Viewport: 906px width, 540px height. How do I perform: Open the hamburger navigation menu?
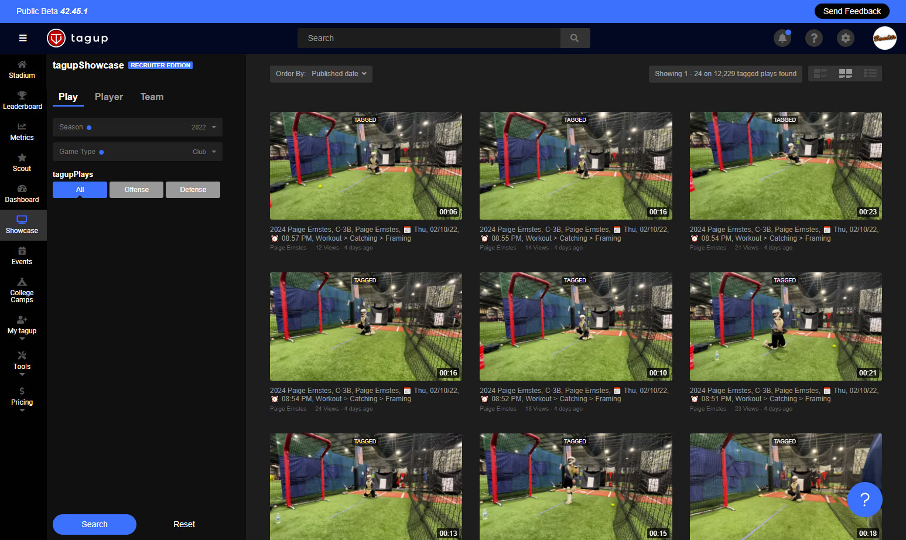click(23, 38)
